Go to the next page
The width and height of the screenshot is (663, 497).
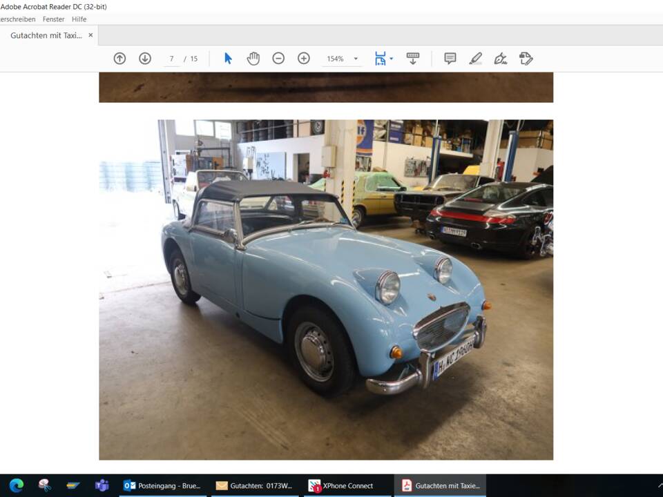click(144, 59)
